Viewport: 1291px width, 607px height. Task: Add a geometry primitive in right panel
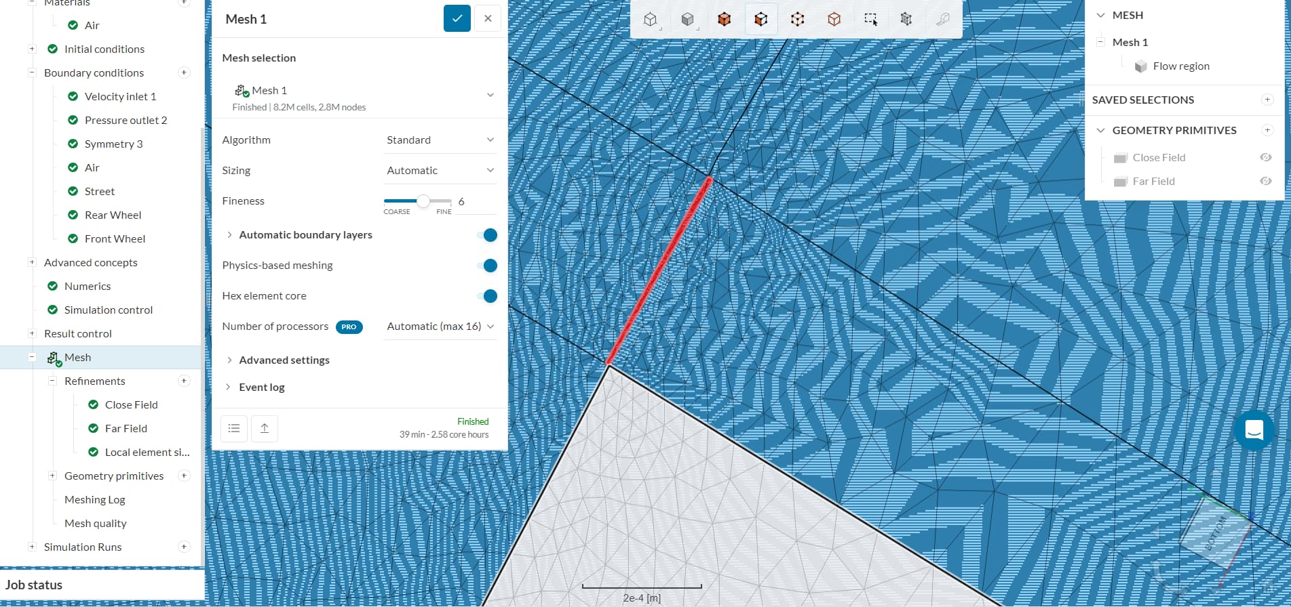click(1267, 130)
